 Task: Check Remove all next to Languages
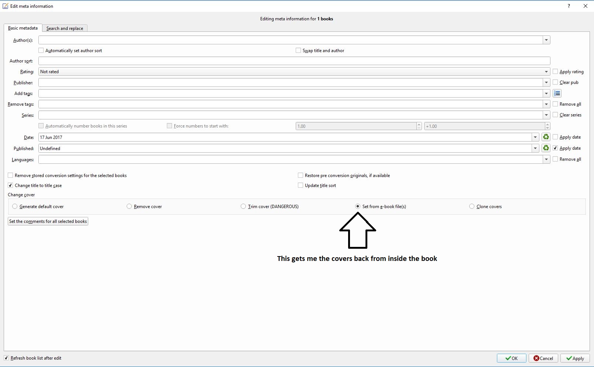555,159
